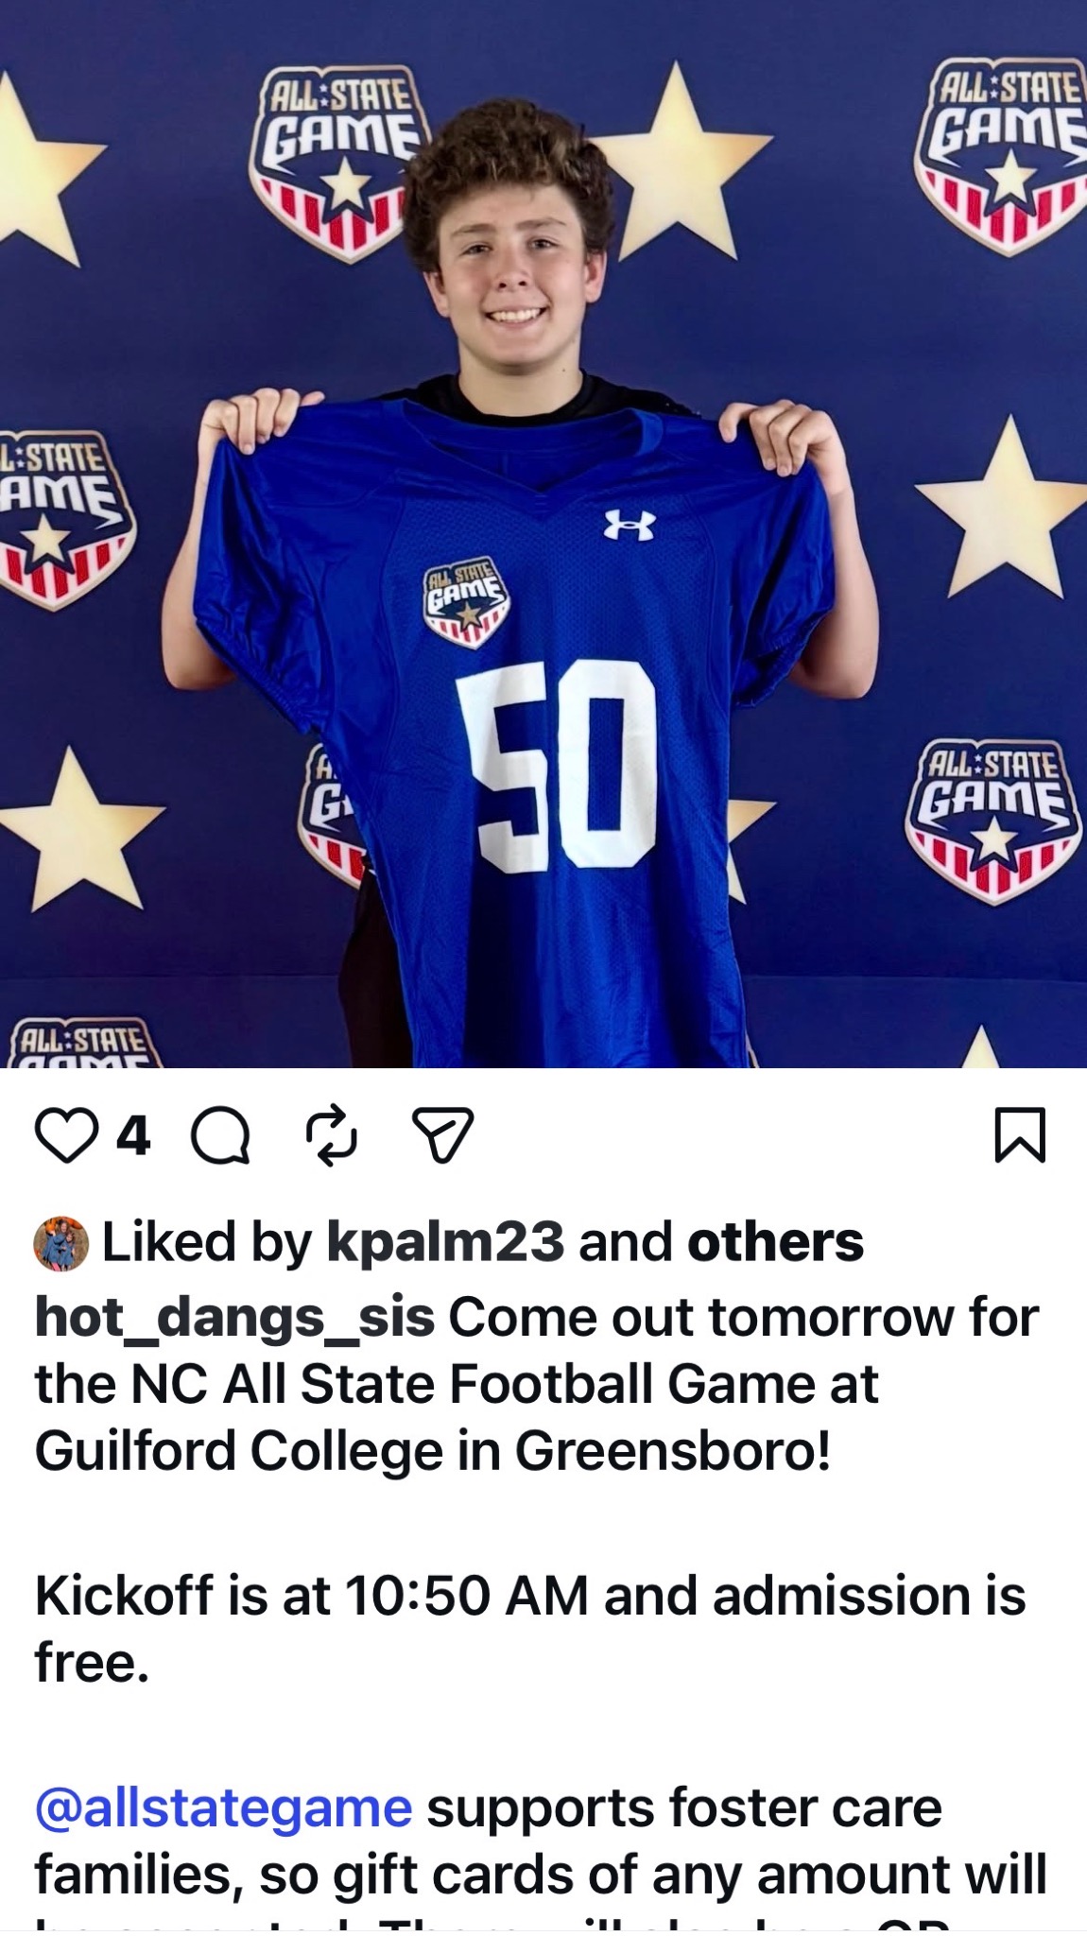The image size is (1087, 1936).
Task: Open hot_dangs_sis profile from caption
Action: click(x=234, y=1318)
